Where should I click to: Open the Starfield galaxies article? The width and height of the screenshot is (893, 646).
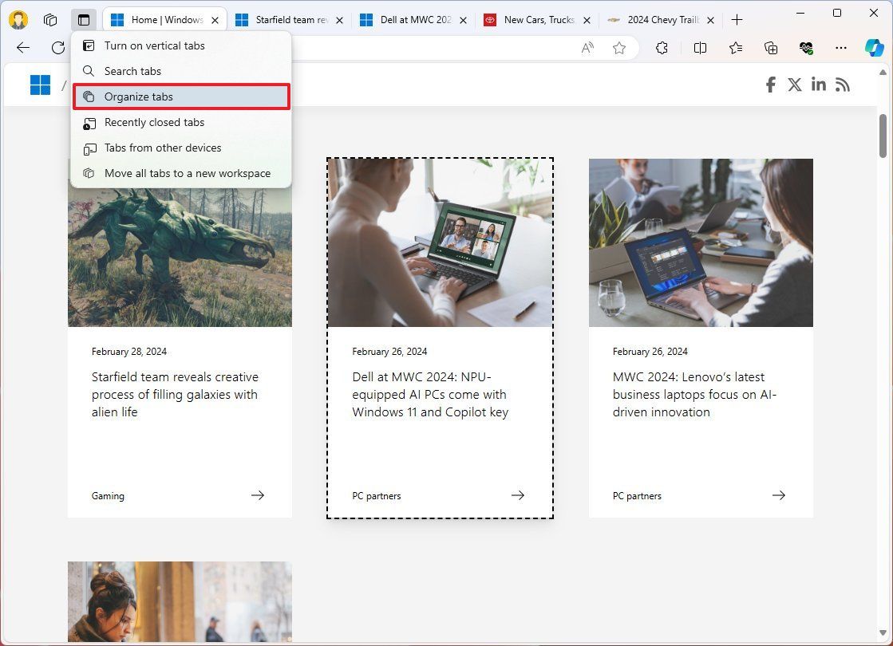pos(175,394)
